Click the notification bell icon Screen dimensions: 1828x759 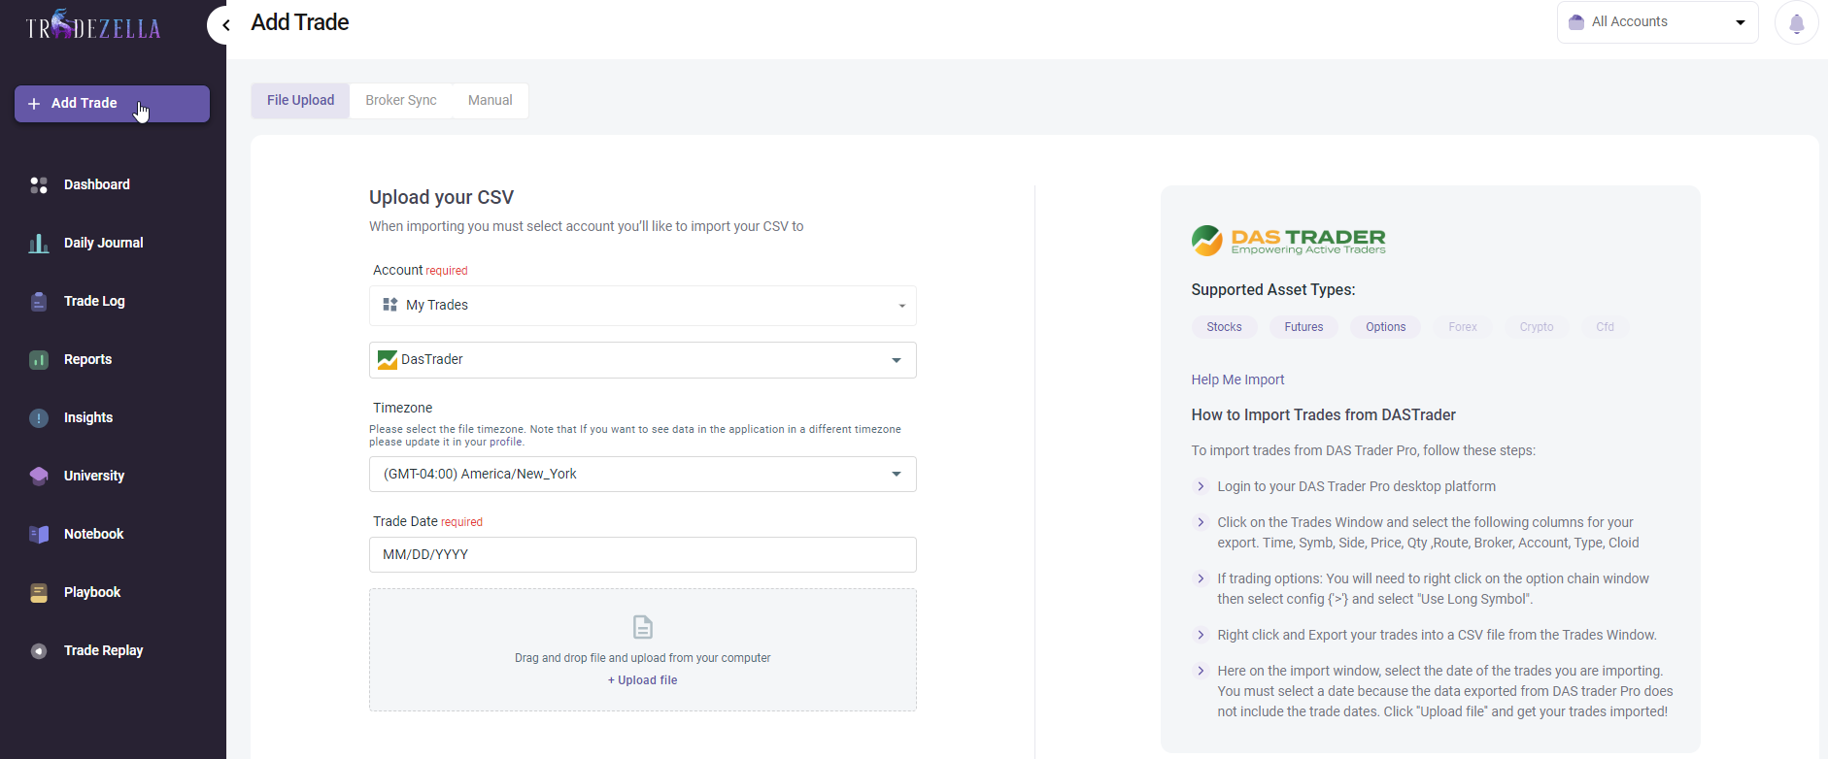pyautogui.click(x=1796, y=23)
